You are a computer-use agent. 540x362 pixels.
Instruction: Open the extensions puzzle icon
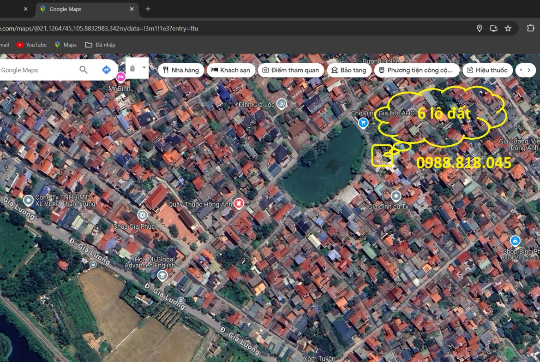pos(530,29)
